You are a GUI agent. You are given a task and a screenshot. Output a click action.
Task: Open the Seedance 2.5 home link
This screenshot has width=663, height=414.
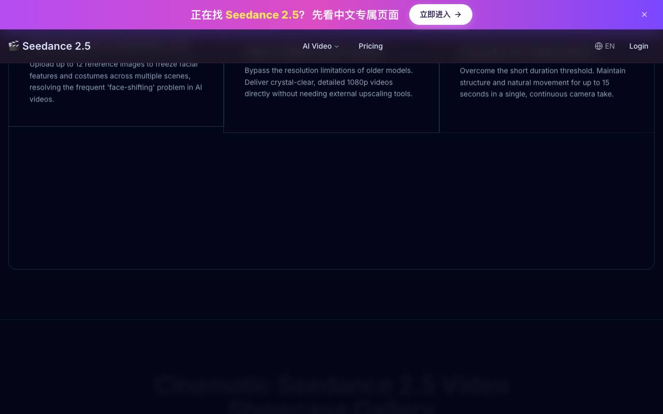click(x=50, y=46)
